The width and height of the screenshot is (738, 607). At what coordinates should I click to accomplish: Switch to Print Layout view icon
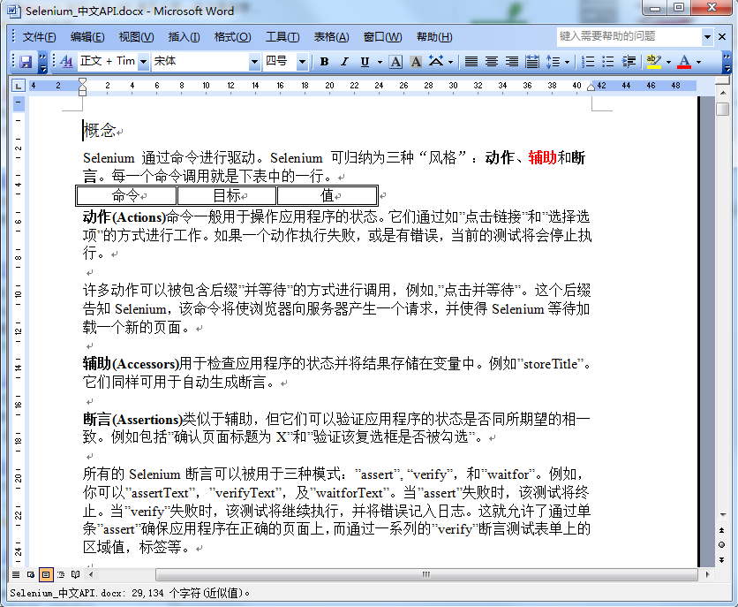[46, 574]
